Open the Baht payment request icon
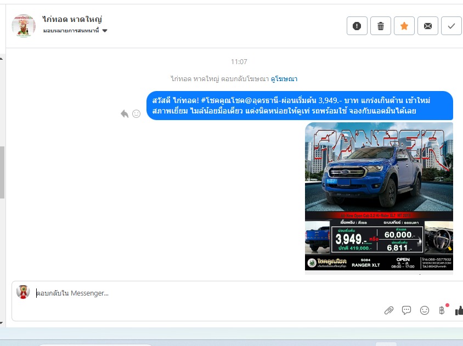The image size is (463, 346). pyautogui.click(x=442, y=310)
